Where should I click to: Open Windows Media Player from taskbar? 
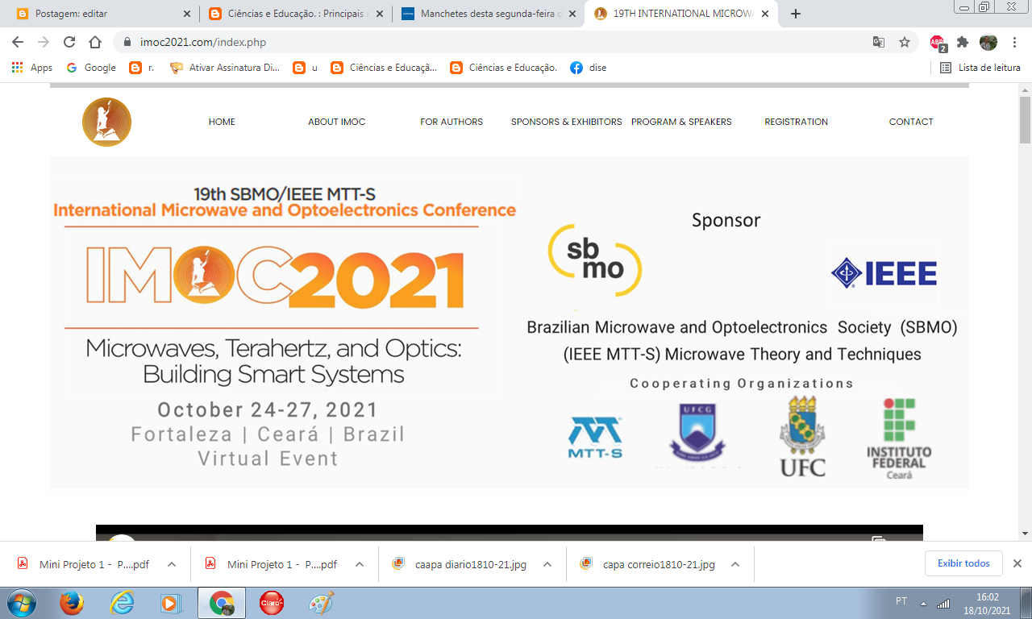click(170, 603)
